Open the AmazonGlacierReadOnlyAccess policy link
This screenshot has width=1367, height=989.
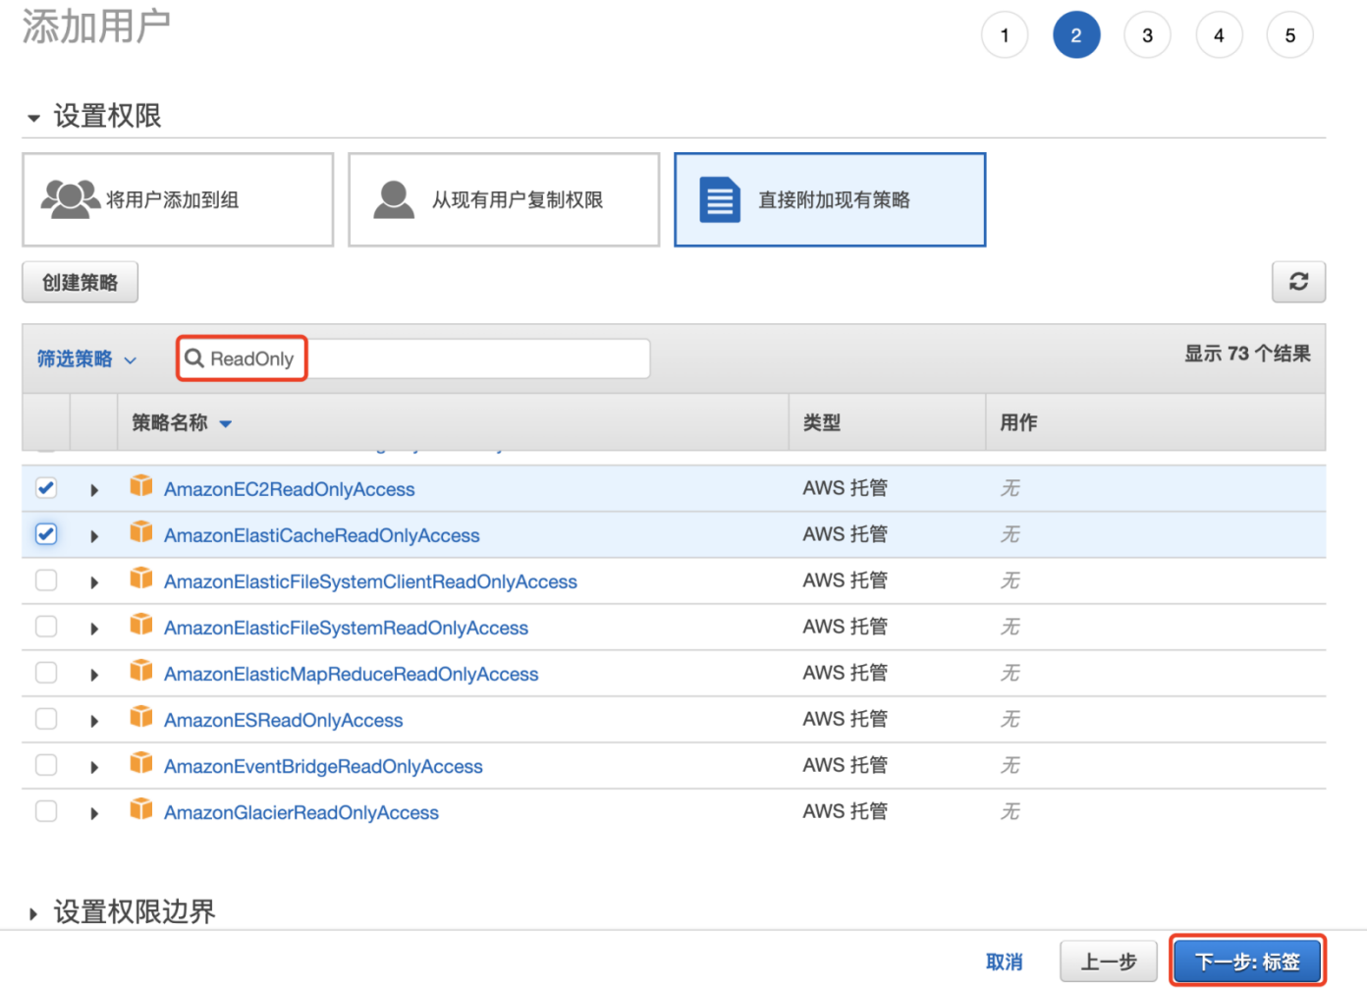(301, 812)
